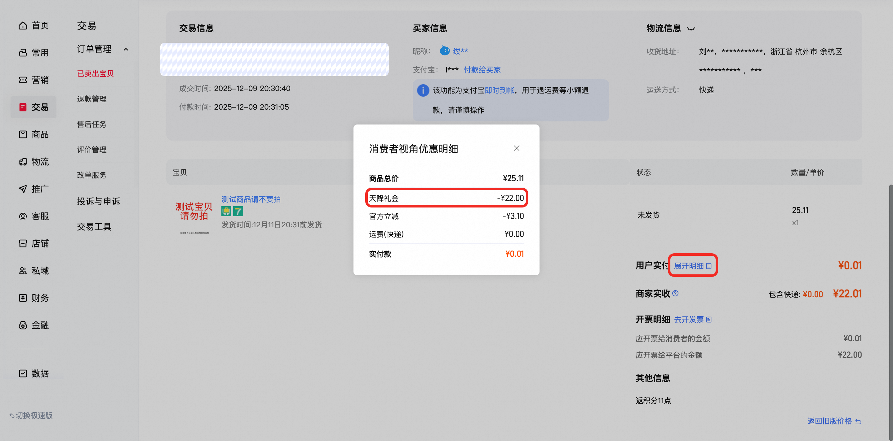Click the 营销 marketing icon
893x441 pixels.
click(23, 80)
